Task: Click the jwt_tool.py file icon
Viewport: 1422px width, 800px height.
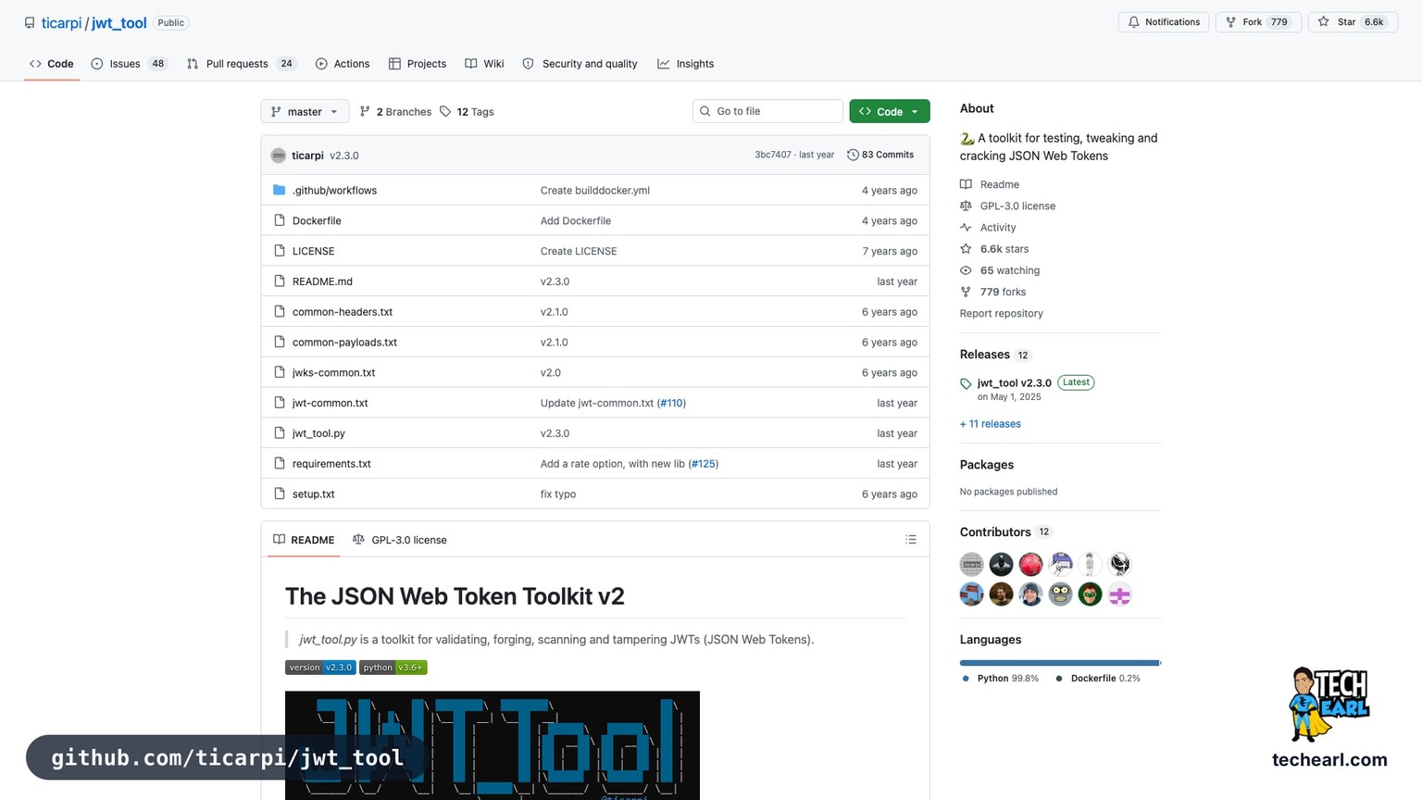Action: click(x=280, y=432)
